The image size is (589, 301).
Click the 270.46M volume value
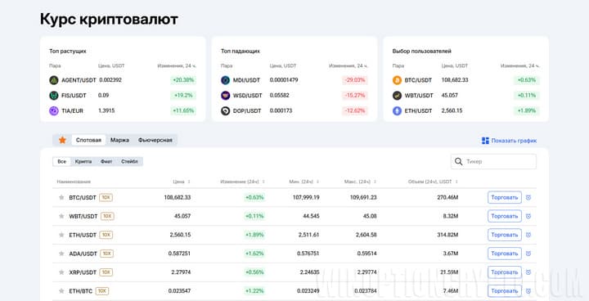(x=447, y=197)
